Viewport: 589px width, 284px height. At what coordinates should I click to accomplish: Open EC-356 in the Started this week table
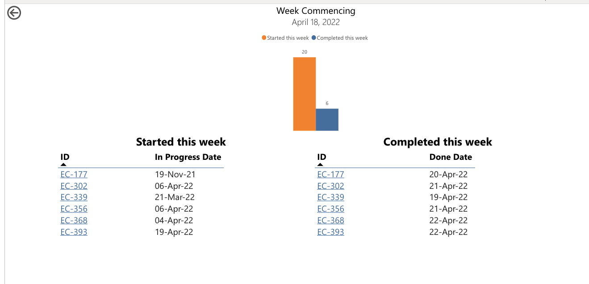point(74,209)
